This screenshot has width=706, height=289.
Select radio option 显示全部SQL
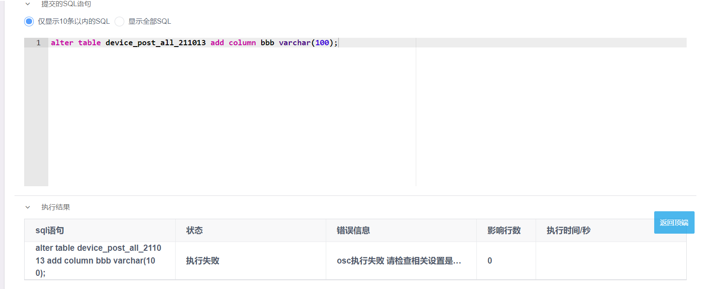(x=119, y=21)
